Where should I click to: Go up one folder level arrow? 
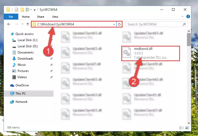[x=28, y=24]
